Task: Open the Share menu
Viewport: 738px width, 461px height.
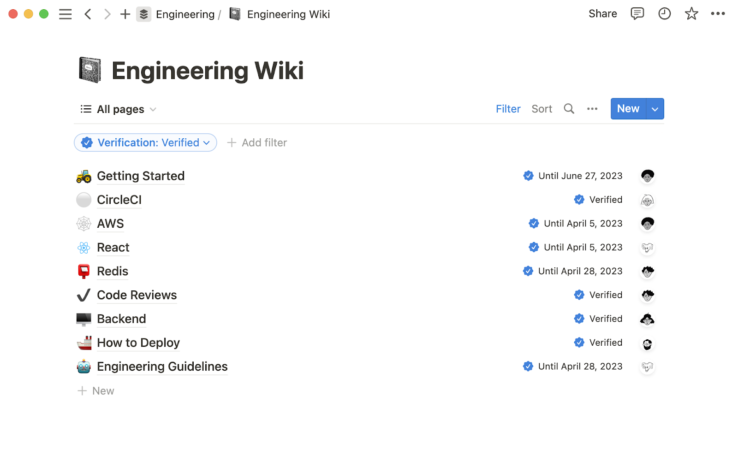Action: point(602,14)
